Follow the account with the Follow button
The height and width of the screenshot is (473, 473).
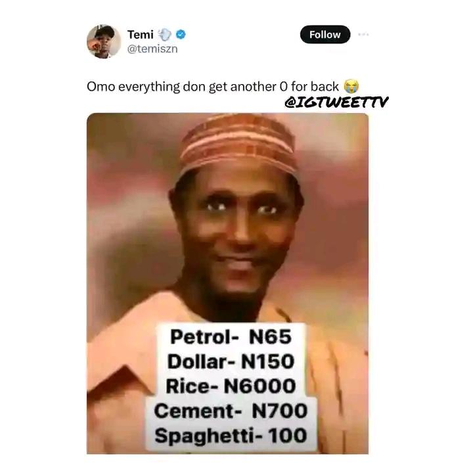pyautogui.click(x=325, y=34)
